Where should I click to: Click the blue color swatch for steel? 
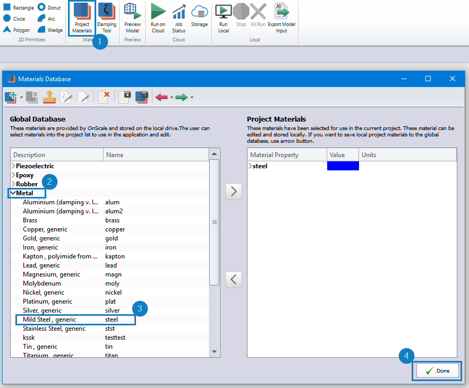click(x=343, y=166)
